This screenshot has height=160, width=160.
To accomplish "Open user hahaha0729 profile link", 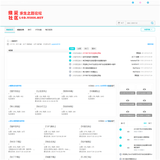I will click(x=135, y=60).
